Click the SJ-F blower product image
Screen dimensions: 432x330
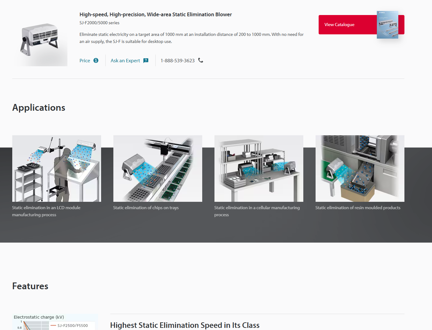40,40
